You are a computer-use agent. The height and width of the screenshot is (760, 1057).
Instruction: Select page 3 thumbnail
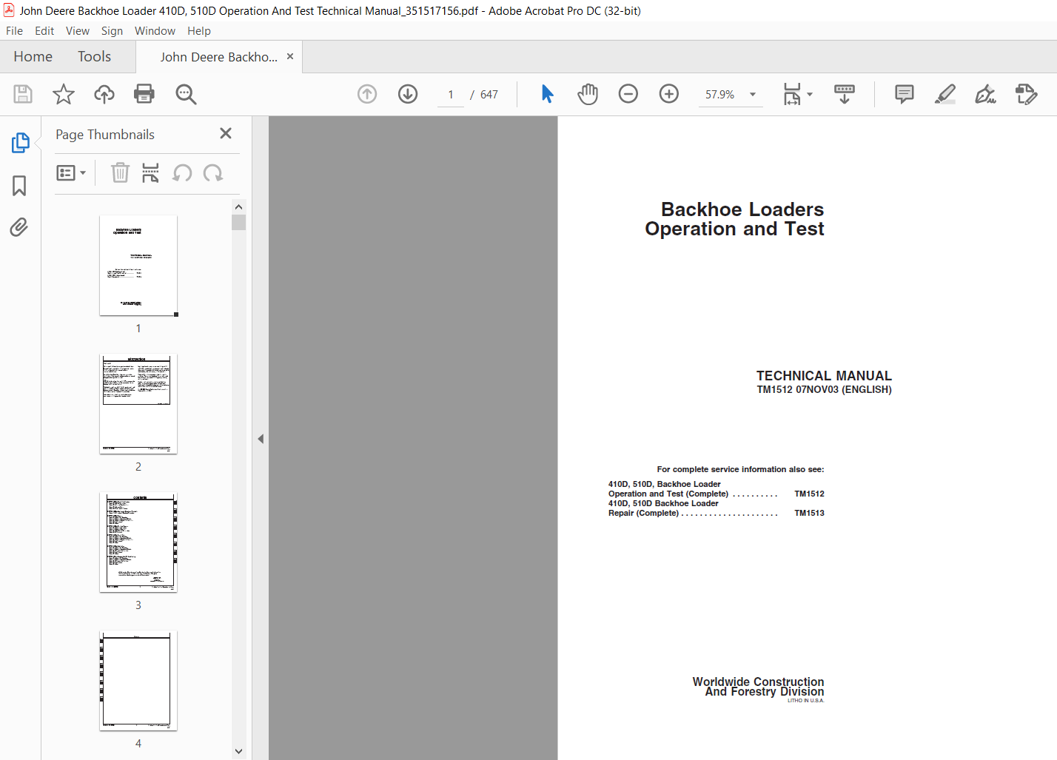(x=138, y=542)
